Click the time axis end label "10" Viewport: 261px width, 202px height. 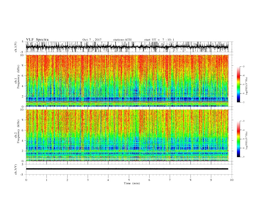232,180
